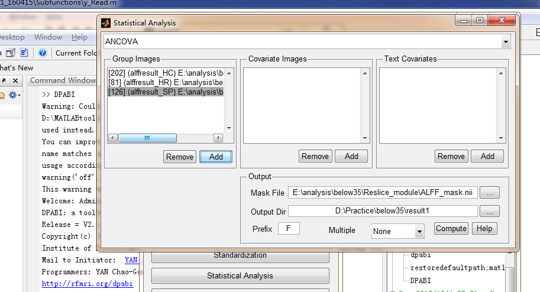Click the Compute button
540x292 pixels.
[x=451, y=229]
